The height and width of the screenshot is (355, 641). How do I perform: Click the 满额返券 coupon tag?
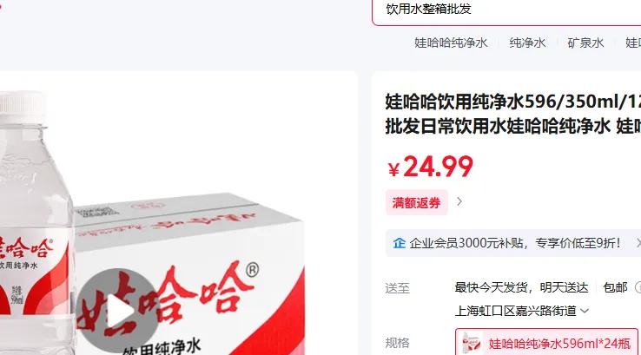[417, 202]
